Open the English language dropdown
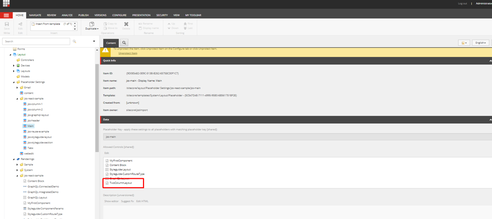The image size is (492, 219). [480, 43]
